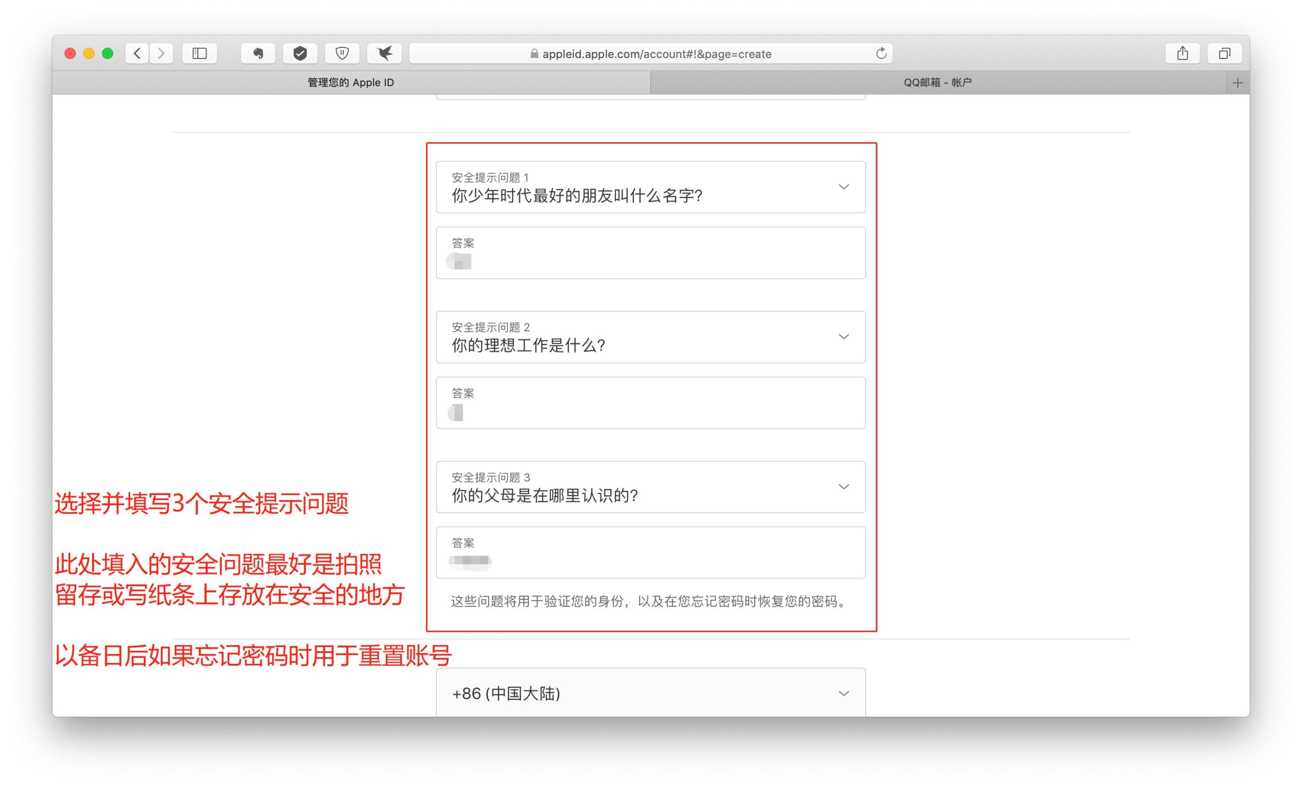Toggle the Safari sidebar button

coord(200,53)
